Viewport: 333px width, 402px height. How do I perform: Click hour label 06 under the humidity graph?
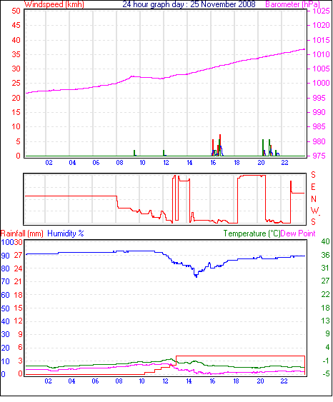coord(95,381)
